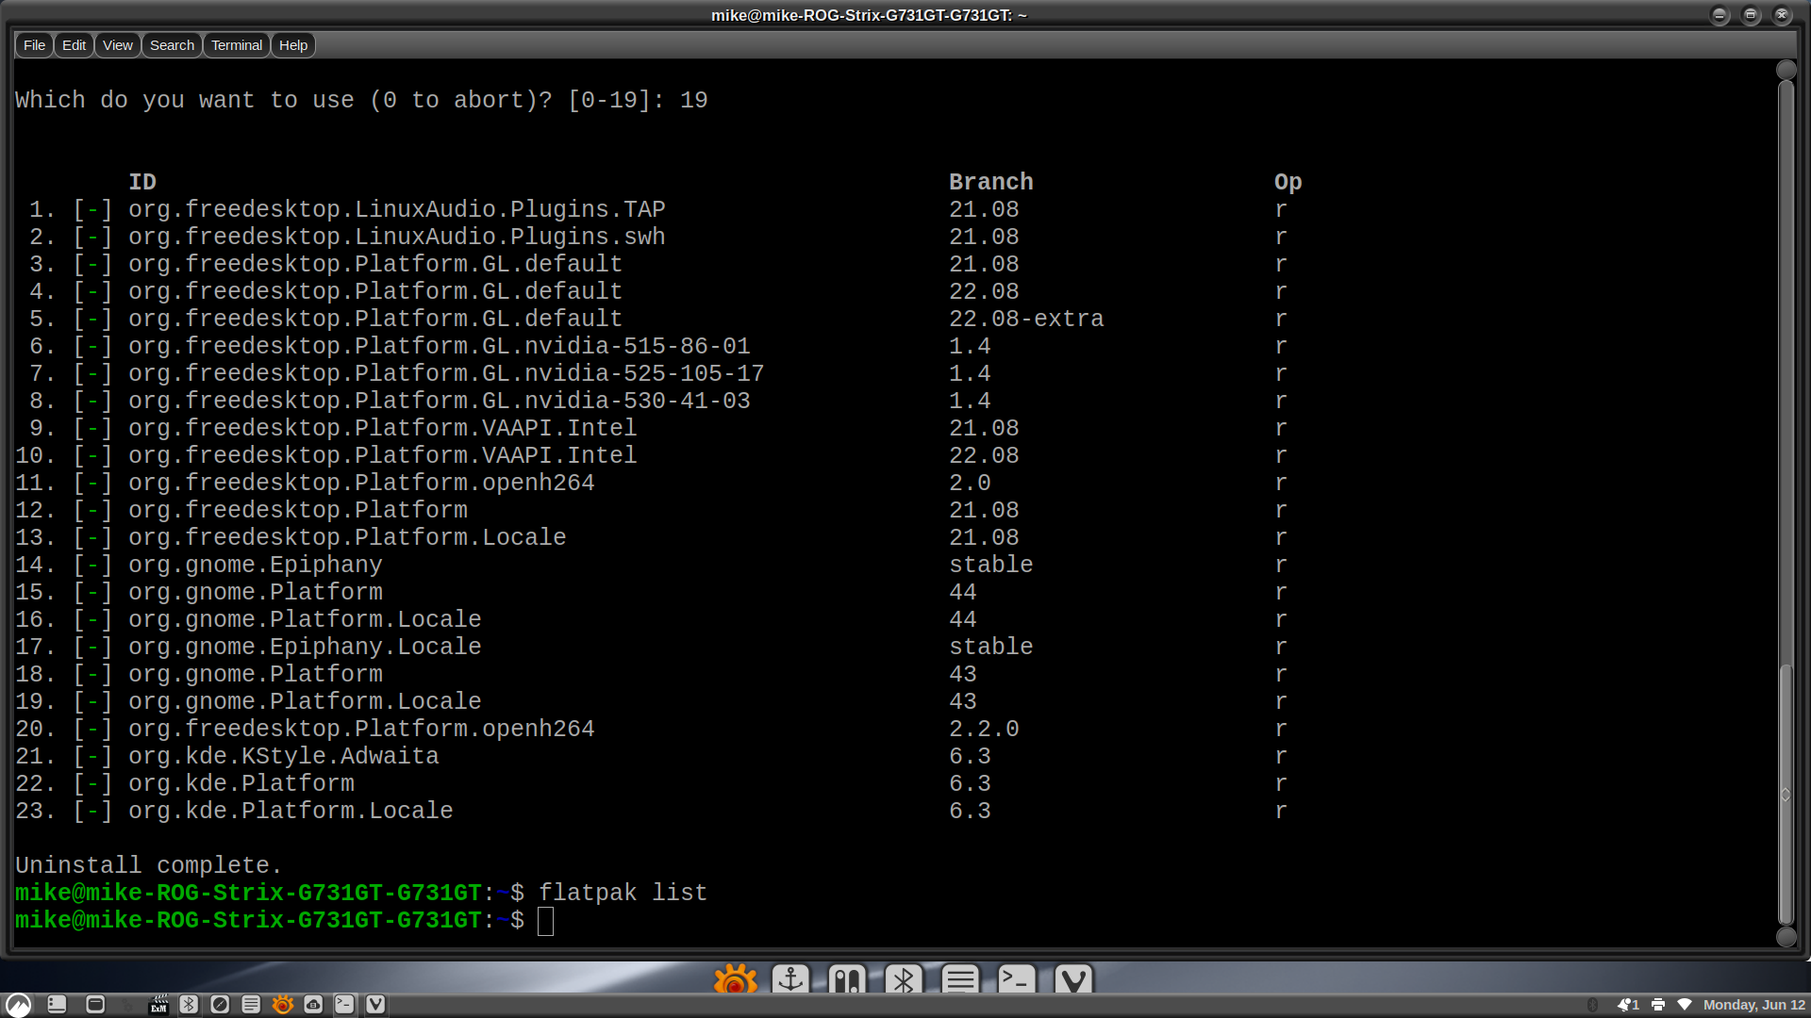
Task: Click 'org.kde.Platform.Locale' entry
Action: (291, 811)
